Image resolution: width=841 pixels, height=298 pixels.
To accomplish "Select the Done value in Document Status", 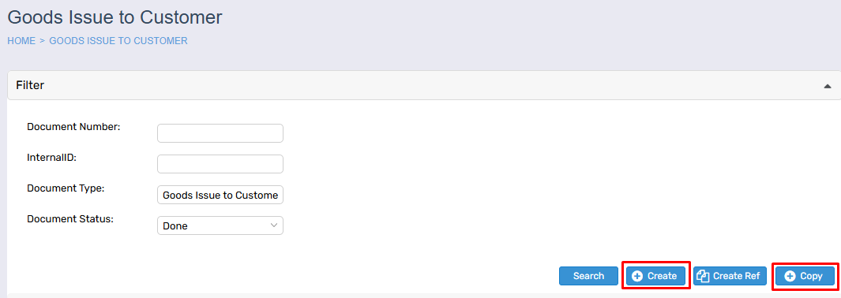I will point(175,225).
